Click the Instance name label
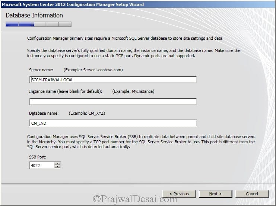Image resolution: width=276 pixels, height=206 pixels. (66, 91)
